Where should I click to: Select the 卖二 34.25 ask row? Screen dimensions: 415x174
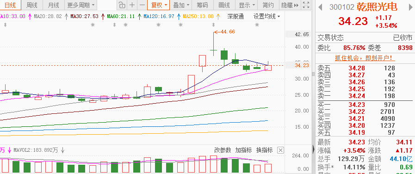365,89
